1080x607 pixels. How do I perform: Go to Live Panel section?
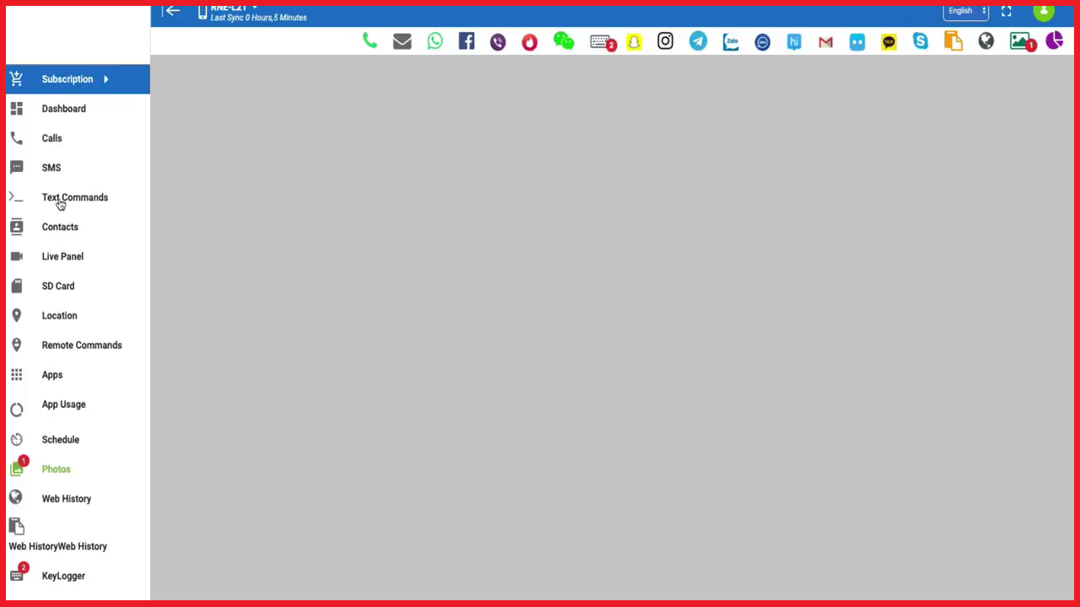[62, 256]
